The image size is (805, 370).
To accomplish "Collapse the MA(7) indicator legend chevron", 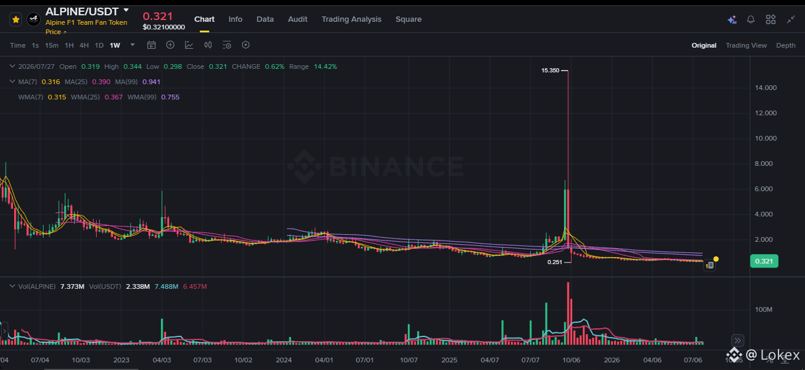I will click(x=12, y=82).
